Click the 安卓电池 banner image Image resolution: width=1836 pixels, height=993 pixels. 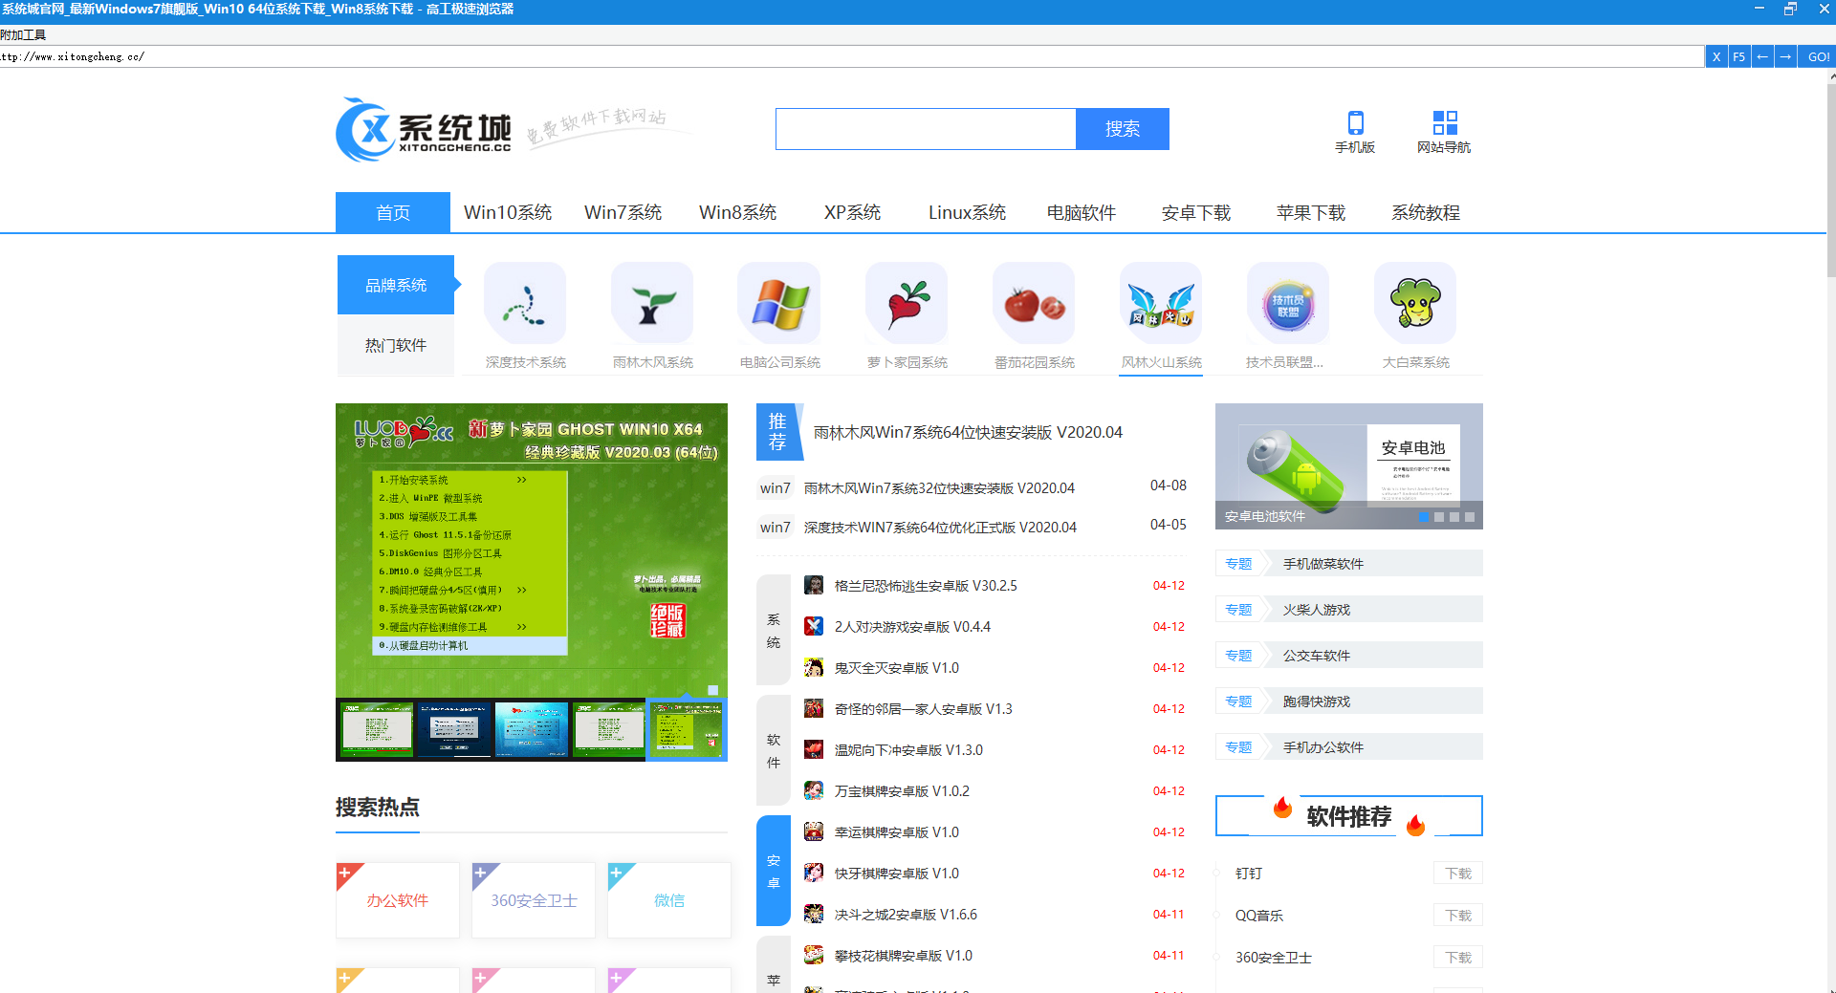1349,466
